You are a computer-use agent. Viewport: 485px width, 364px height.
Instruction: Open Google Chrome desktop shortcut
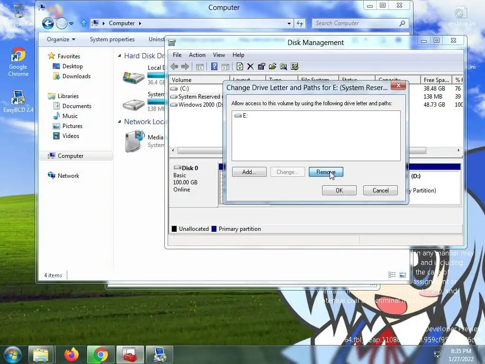(x=18, y=62)
